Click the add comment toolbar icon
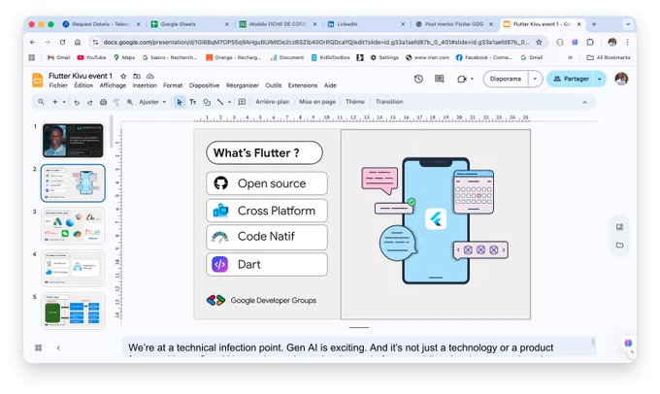Image resolution: width=660 pixels, height=394 pixels. [x=242, y=102]
